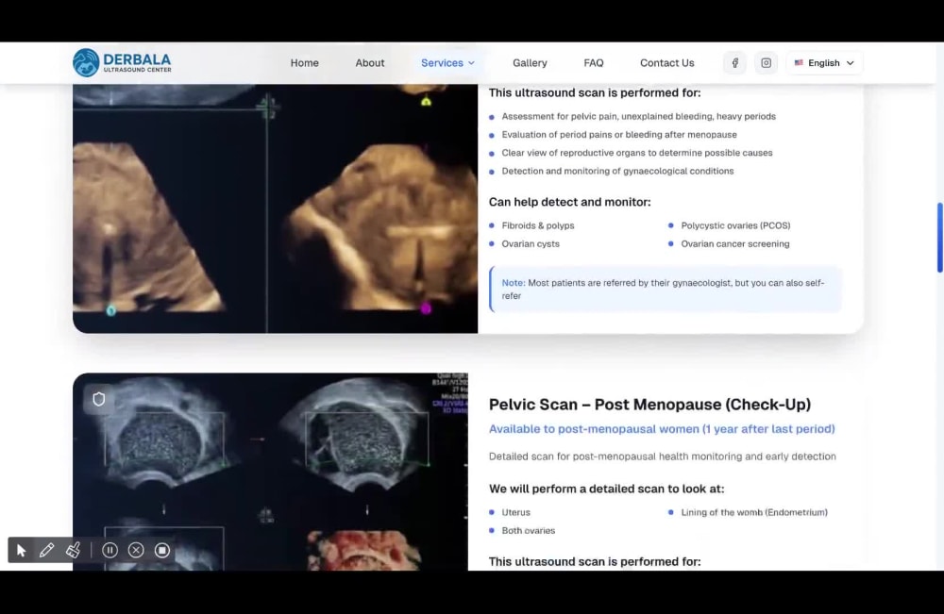Click the shield badge on pelvic scan image
The image size is (944, 614).
point(99,399)
